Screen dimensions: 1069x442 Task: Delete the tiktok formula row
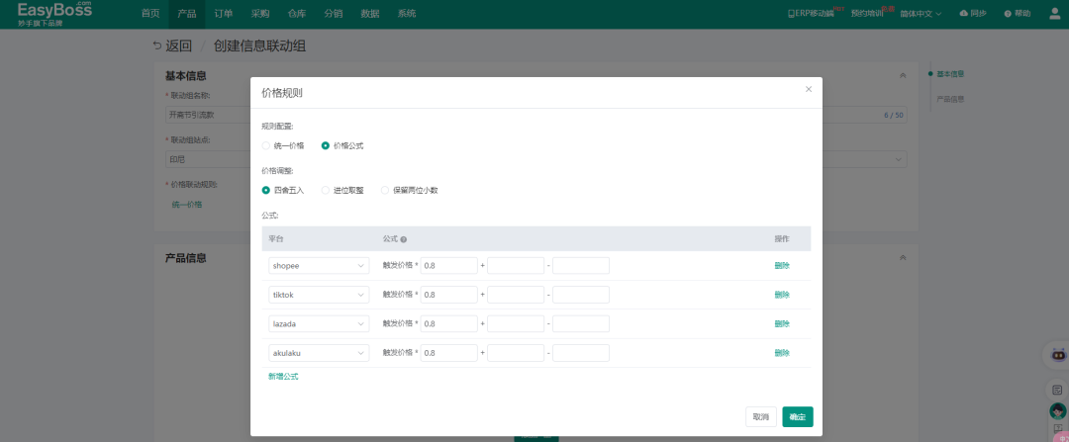click(x=782, y=295)
